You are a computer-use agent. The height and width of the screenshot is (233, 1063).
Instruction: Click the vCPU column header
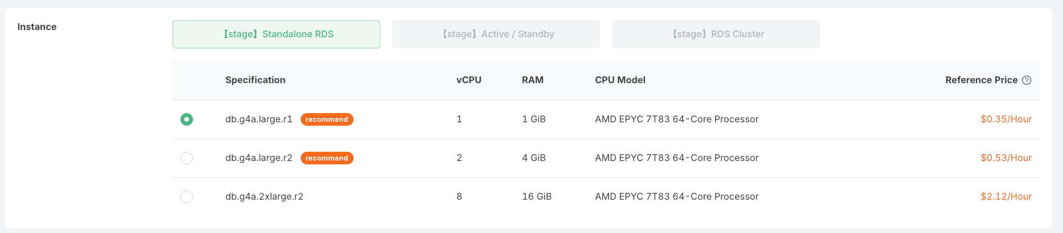click(469, 80)
